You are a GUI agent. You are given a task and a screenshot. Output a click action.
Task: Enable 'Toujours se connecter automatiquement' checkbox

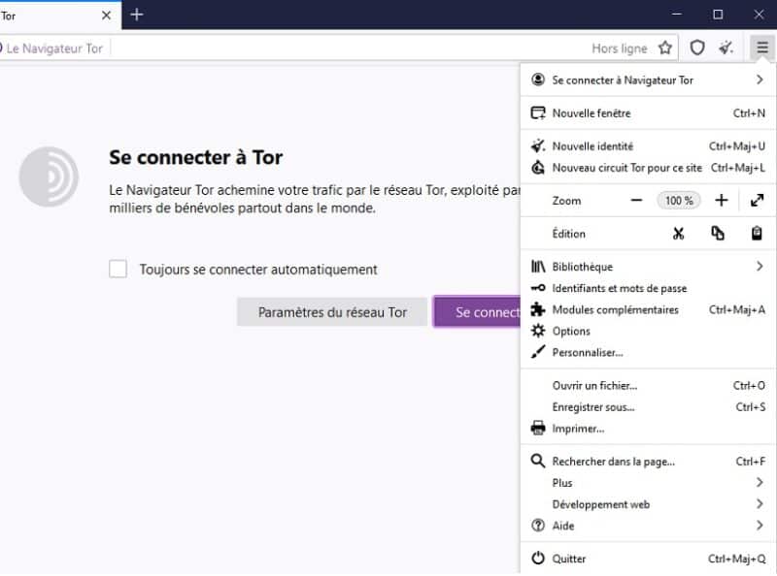tap(118, 270)
